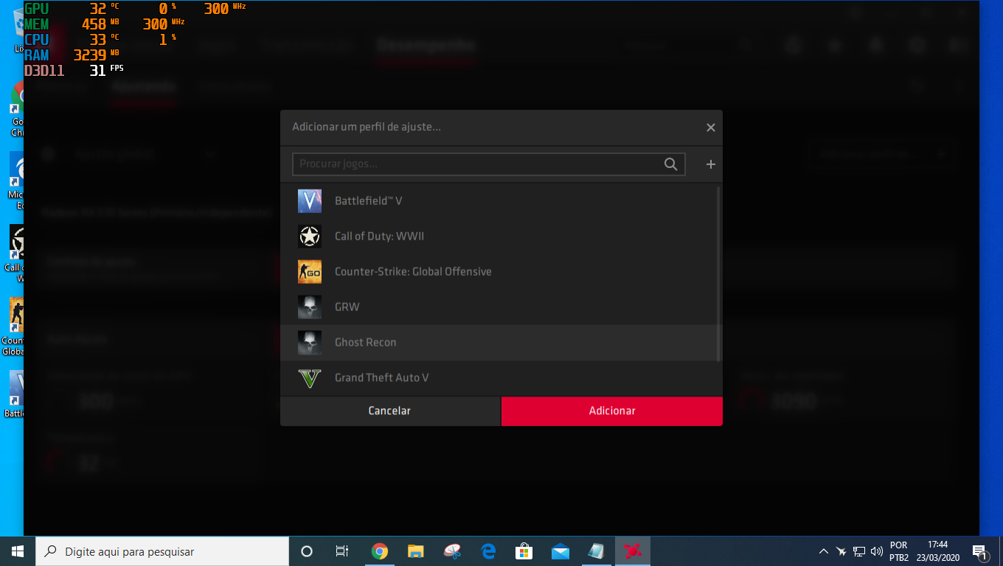Open Google Chrome from the taskbar
Image resolution: width=1003 pixels, height=566 pixels.
[380, 551]
